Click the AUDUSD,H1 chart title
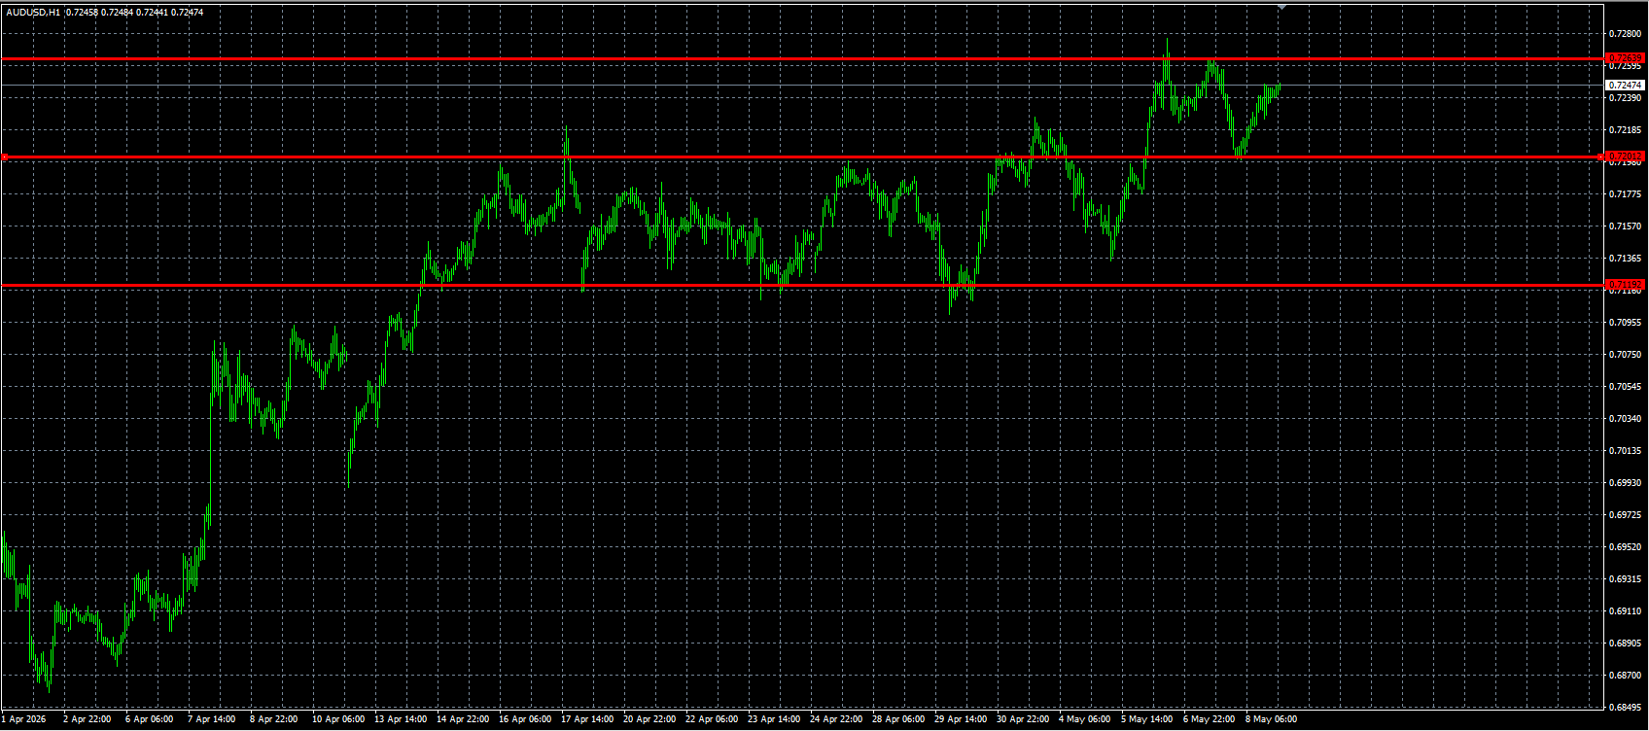The height and width of the screenshot is (731, 1649). (x=33, y=12)
